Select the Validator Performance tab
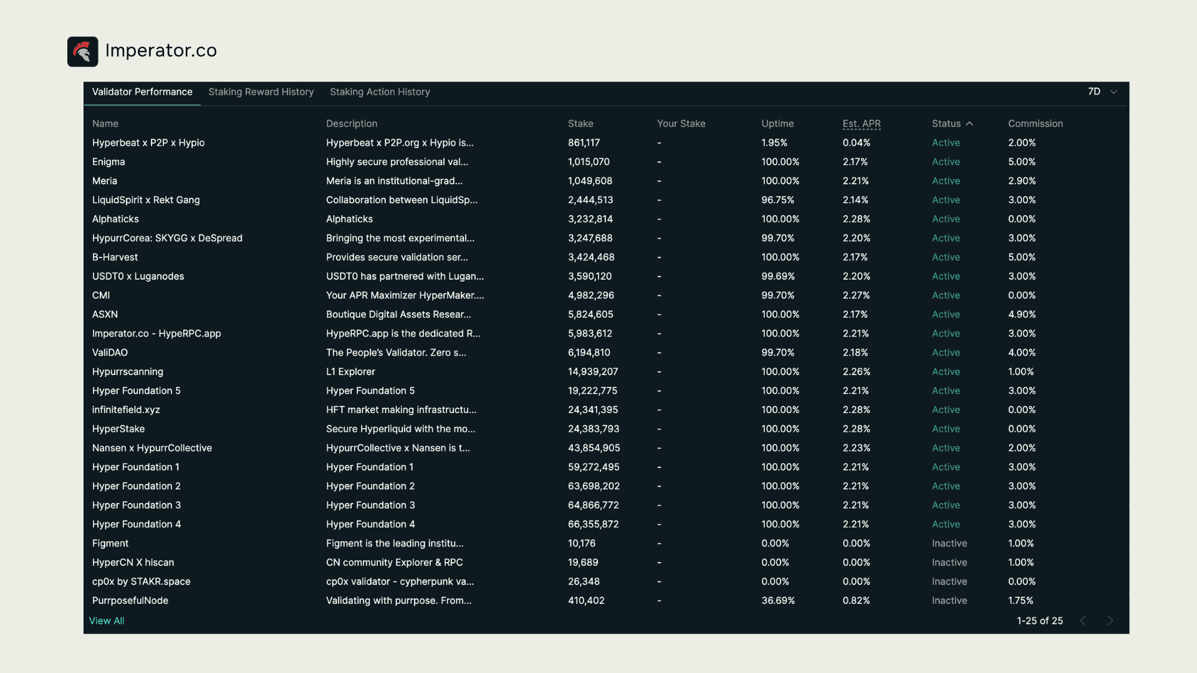Image resolution: width=1197 pixels, height=673 pixels. (x=142, y=92)
